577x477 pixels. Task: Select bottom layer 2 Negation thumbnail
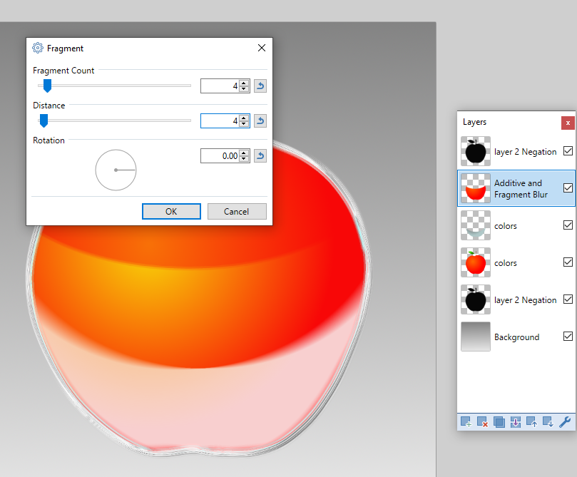click(x=476, y=299)
